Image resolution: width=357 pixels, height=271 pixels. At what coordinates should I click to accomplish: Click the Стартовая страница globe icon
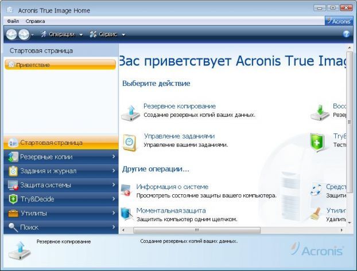tap(13, 143)
